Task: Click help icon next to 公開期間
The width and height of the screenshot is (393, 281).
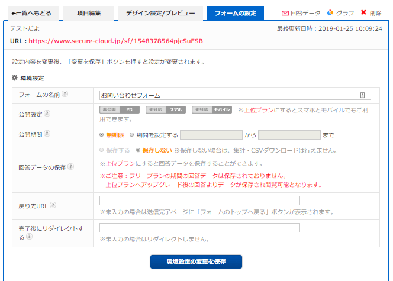Action: [x=47, y=134]
